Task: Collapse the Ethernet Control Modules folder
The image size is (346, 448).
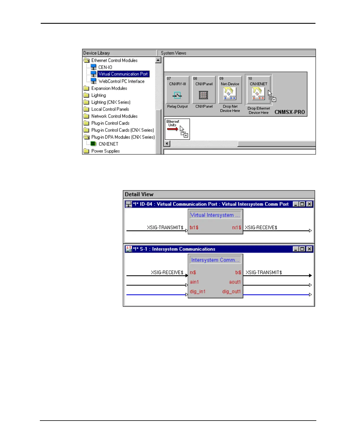Action: point(86,60)
